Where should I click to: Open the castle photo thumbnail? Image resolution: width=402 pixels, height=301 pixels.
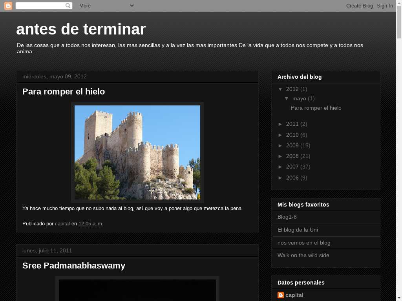click(137, 152)
